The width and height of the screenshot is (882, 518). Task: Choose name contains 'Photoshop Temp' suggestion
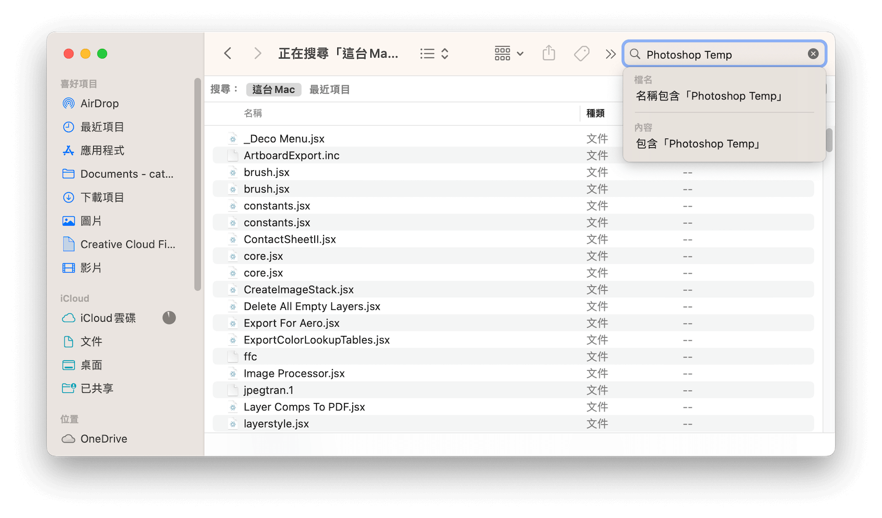709,96
